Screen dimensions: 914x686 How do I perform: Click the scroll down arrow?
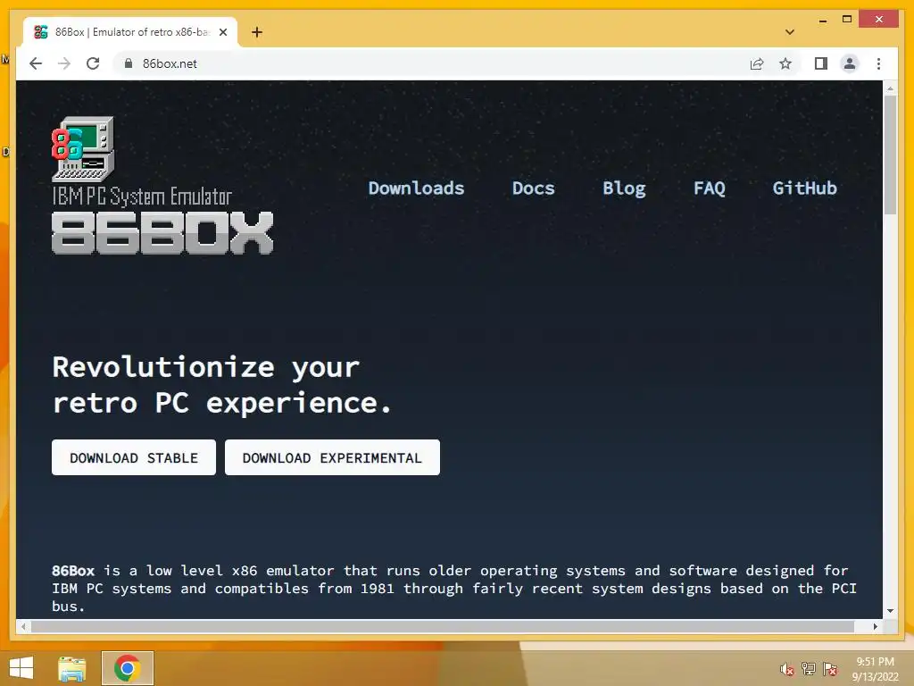890,611
